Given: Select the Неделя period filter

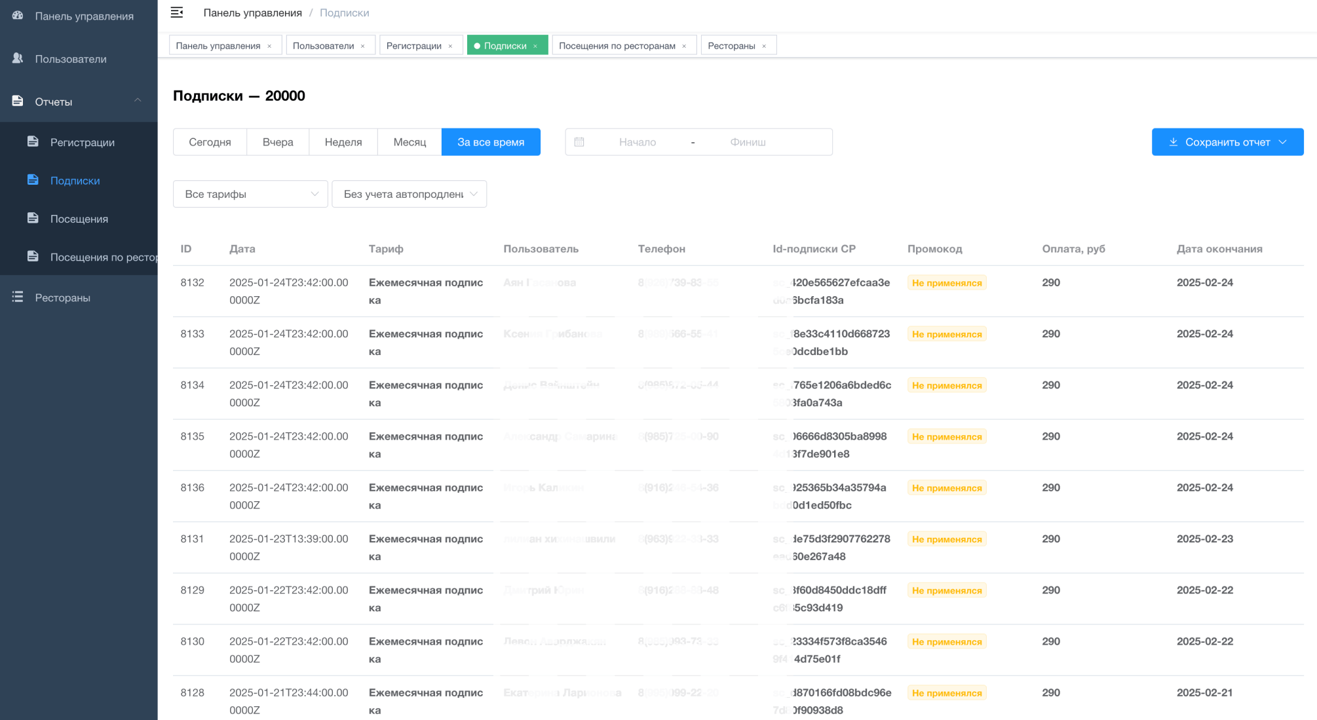Looking at the screenshot, I should click(343, 142).
